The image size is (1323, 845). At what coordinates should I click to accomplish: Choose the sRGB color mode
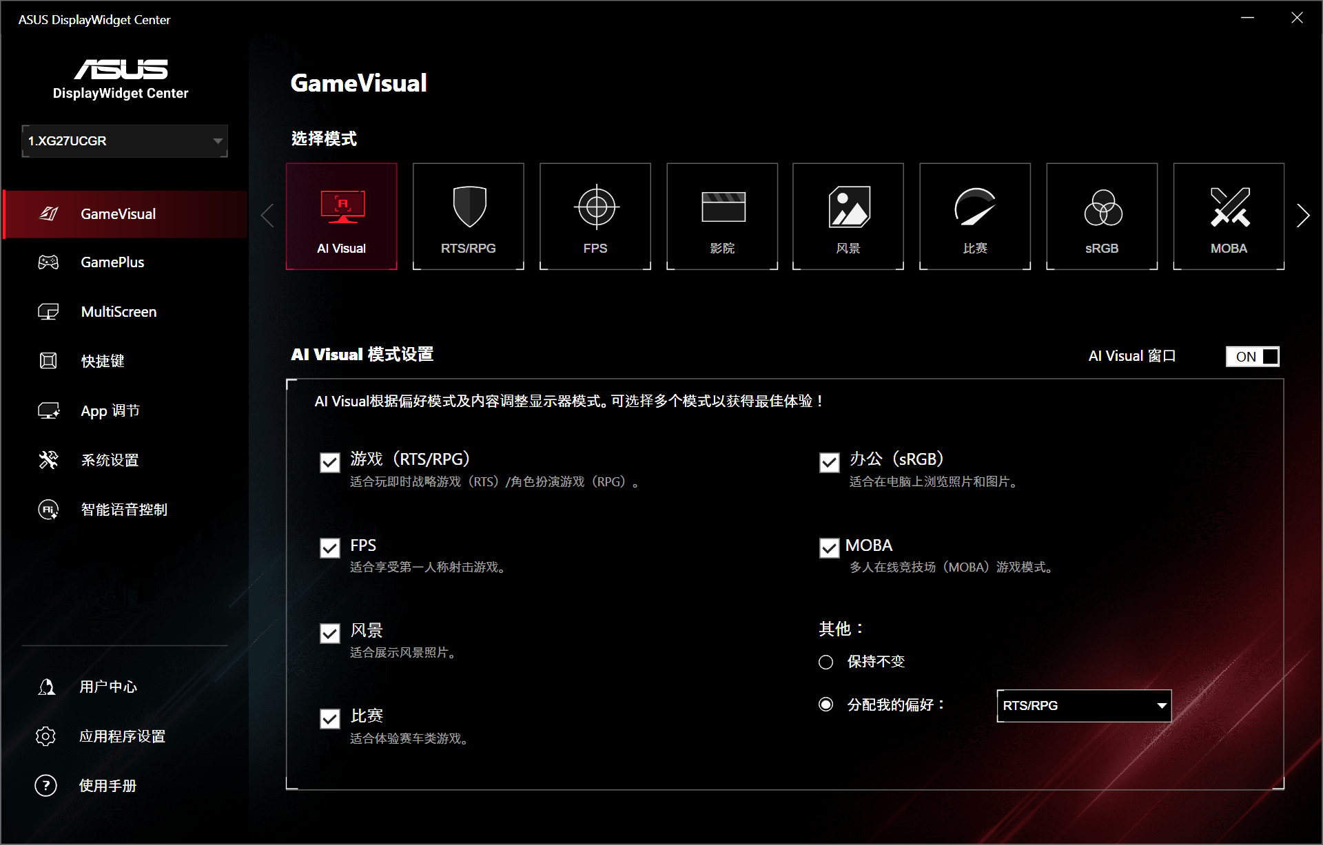tap(1101, 216)
